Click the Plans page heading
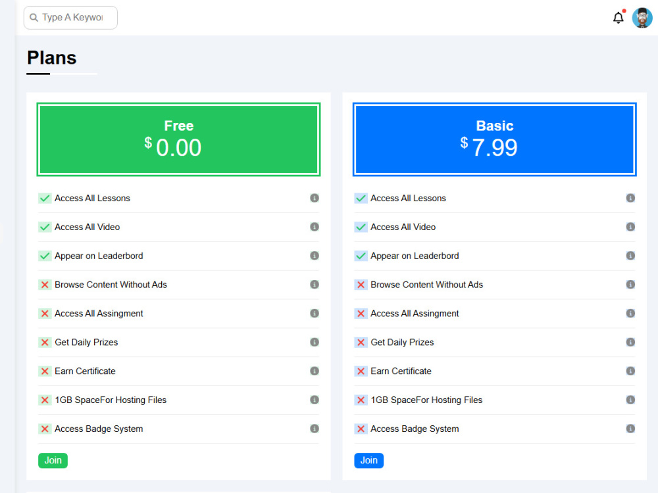This screenshot has width=658, height=493. pyautogui.click(x=51, y=58)
